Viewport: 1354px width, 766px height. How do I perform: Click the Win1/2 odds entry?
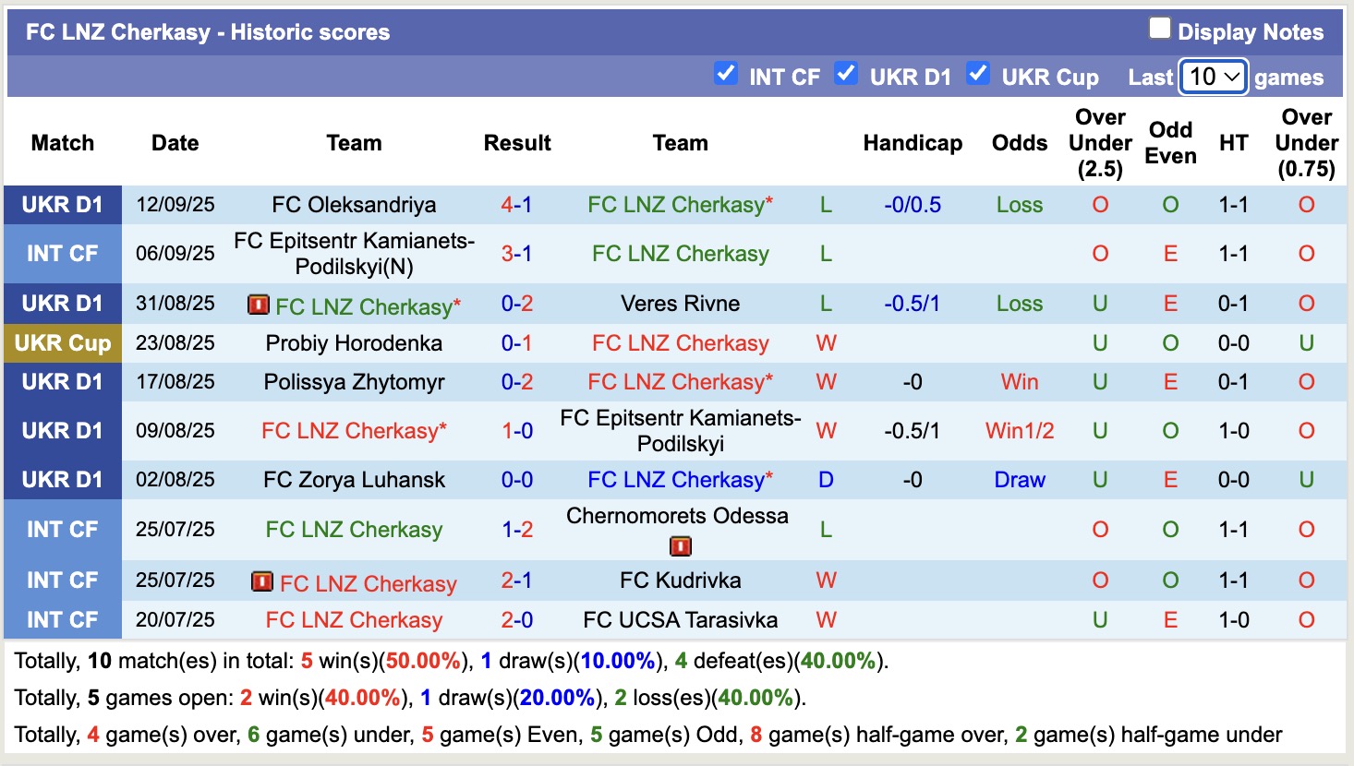pyautogui.click(x=1019, y=430)
